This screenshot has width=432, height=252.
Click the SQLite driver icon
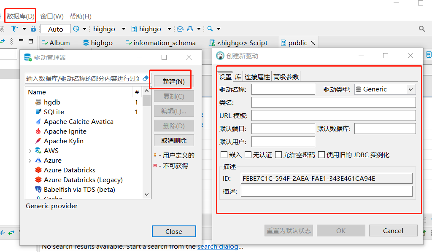click(x=38, y=112)
